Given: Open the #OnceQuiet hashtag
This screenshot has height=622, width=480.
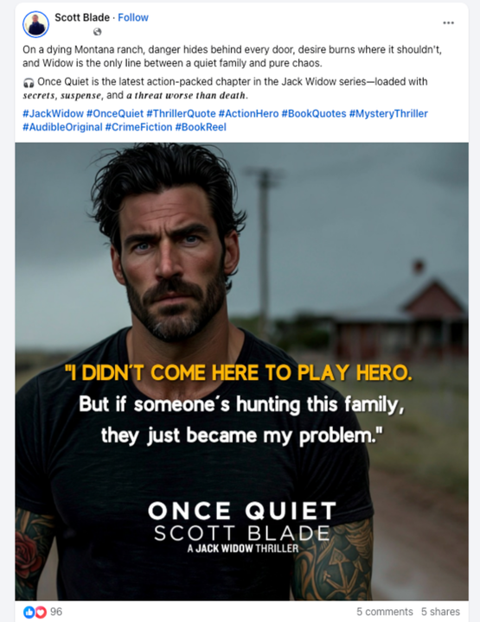Looking at the screenshot, I should pyautogui.click(x=115, y=114).
